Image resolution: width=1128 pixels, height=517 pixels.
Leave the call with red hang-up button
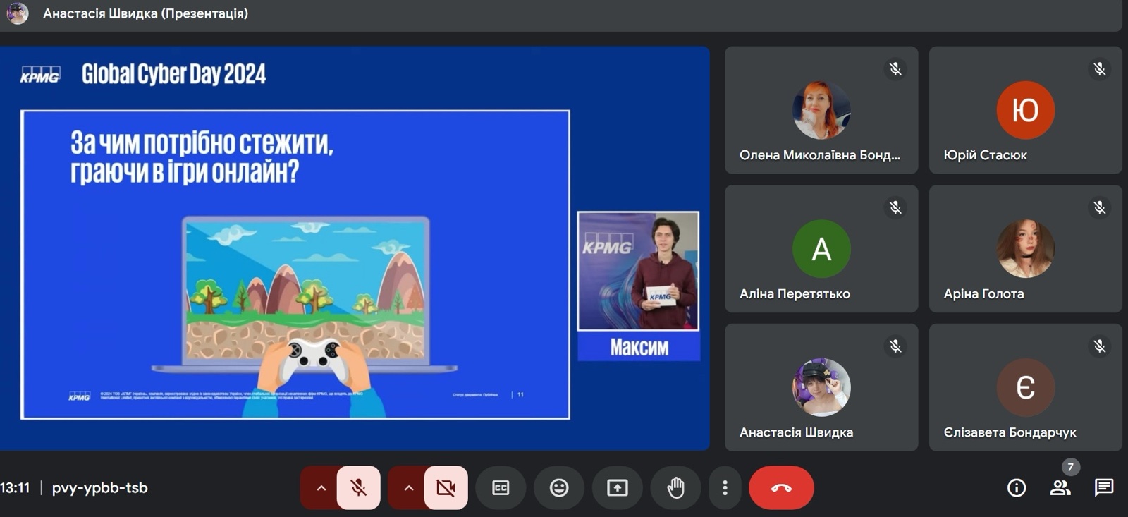pyautogui.click(x=781, y=487)
